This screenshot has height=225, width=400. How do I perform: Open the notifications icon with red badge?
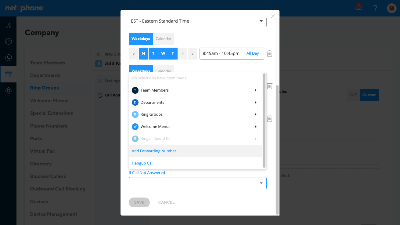click(x=359, y=7)
